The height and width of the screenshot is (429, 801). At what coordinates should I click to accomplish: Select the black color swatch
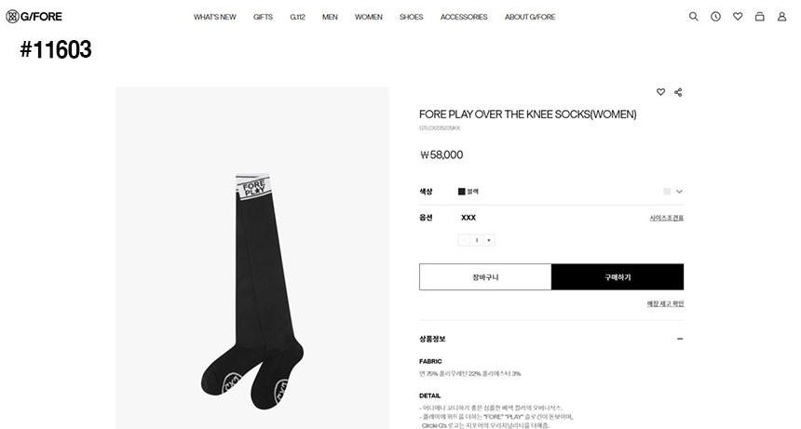(x=461, y=192)
